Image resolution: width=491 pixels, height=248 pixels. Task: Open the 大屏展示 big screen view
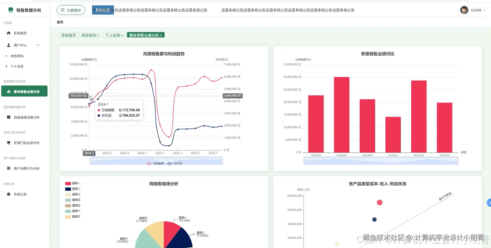point(71,10)
